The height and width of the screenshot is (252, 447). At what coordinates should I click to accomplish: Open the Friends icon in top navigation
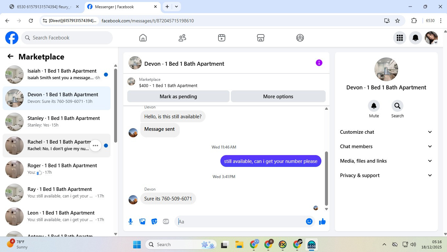point(182,38)
